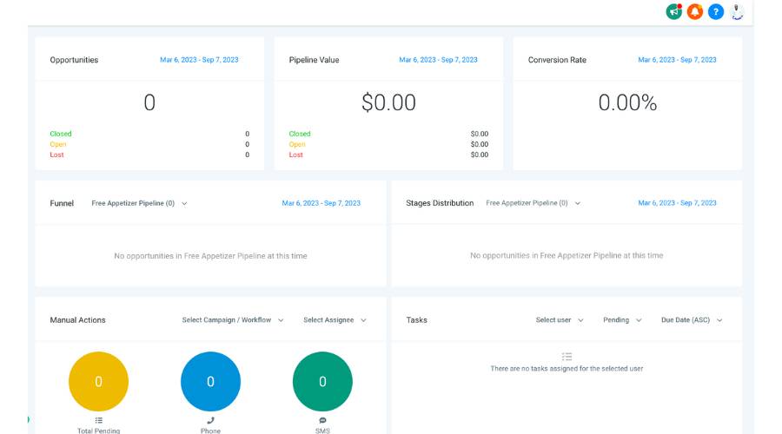Click the blue question mark help icon
This screenshot has width=782, height=434.
716,11
